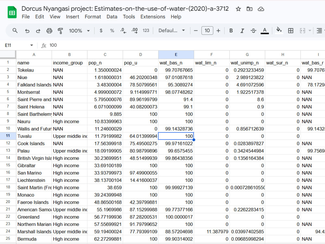Select the cell containing 88.57204698
The height and width of the screenshot is (244, 325).
pos(176,232)
